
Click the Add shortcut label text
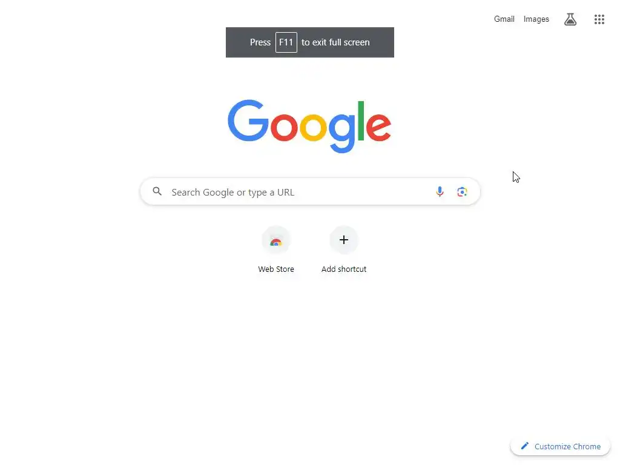click(344, 269)
